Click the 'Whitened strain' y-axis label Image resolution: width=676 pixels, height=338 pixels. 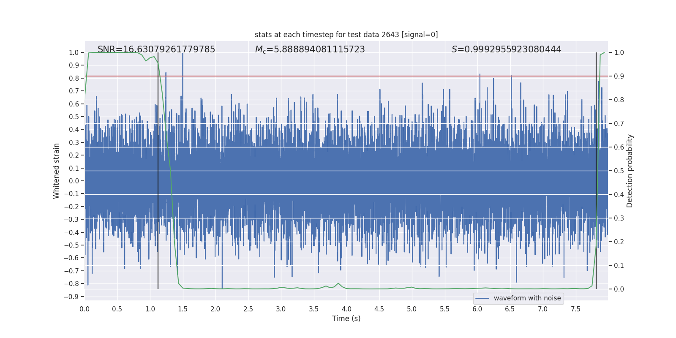point(56,171)
